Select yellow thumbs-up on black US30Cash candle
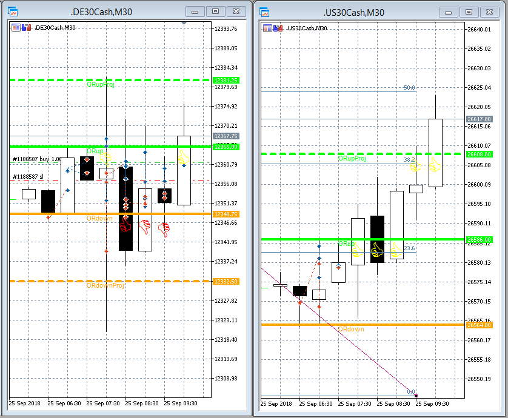The width and height of the screenshot is (508, 418). 377,250
